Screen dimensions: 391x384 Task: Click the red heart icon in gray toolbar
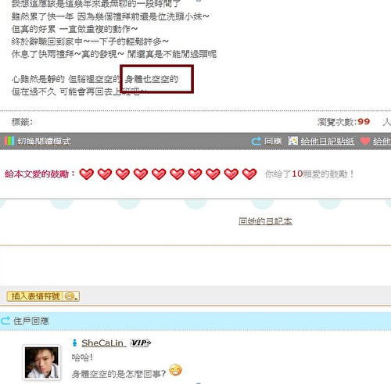365,141
